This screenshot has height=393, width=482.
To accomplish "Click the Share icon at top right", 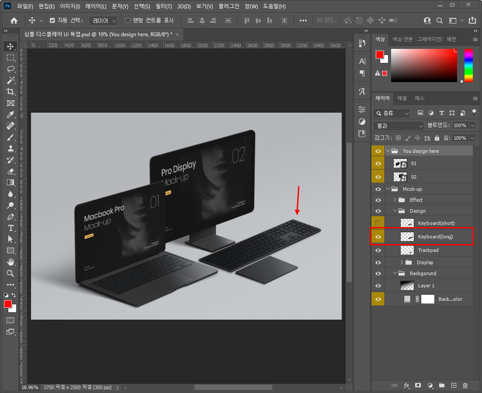I will coord(472,21).
